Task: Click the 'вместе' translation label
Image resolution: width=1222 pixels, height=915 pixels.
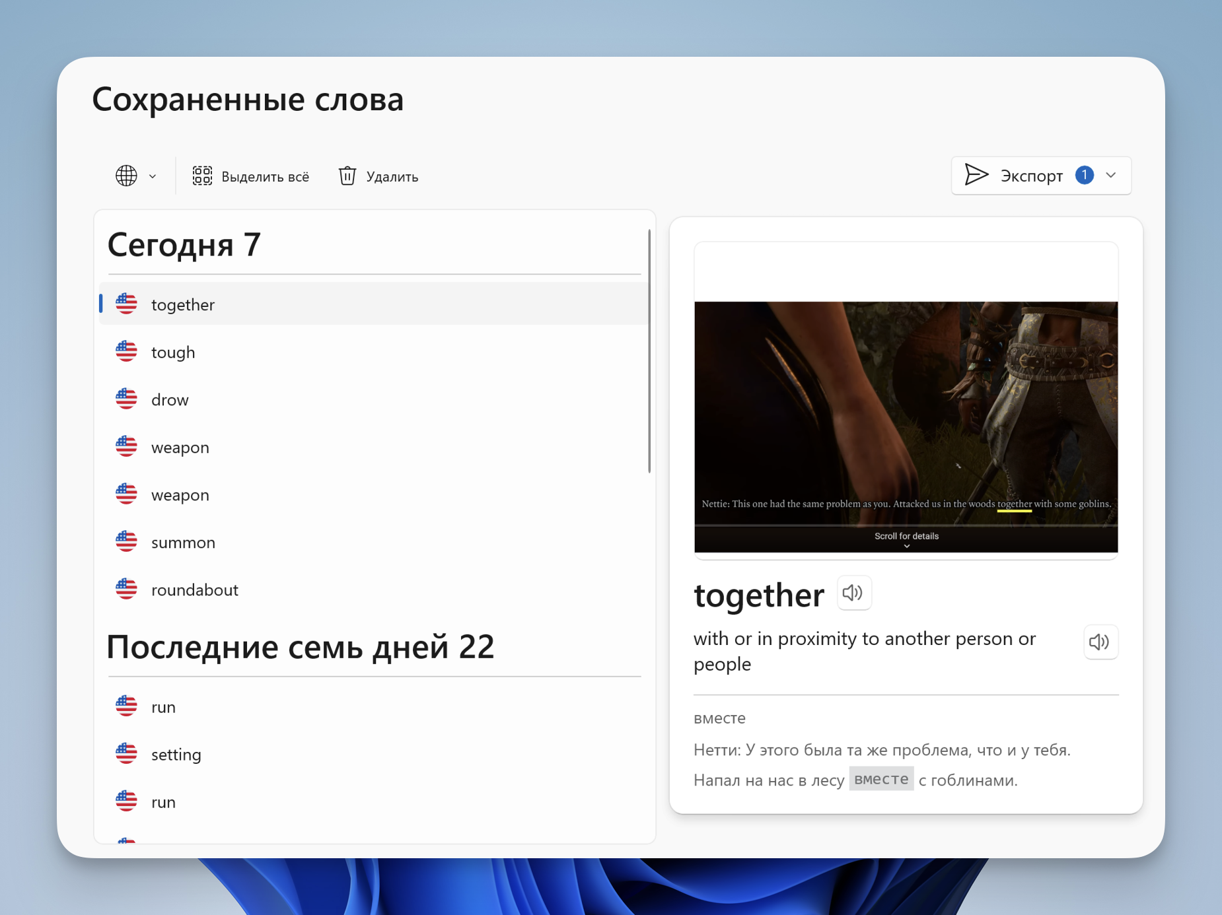Action: 719,718
